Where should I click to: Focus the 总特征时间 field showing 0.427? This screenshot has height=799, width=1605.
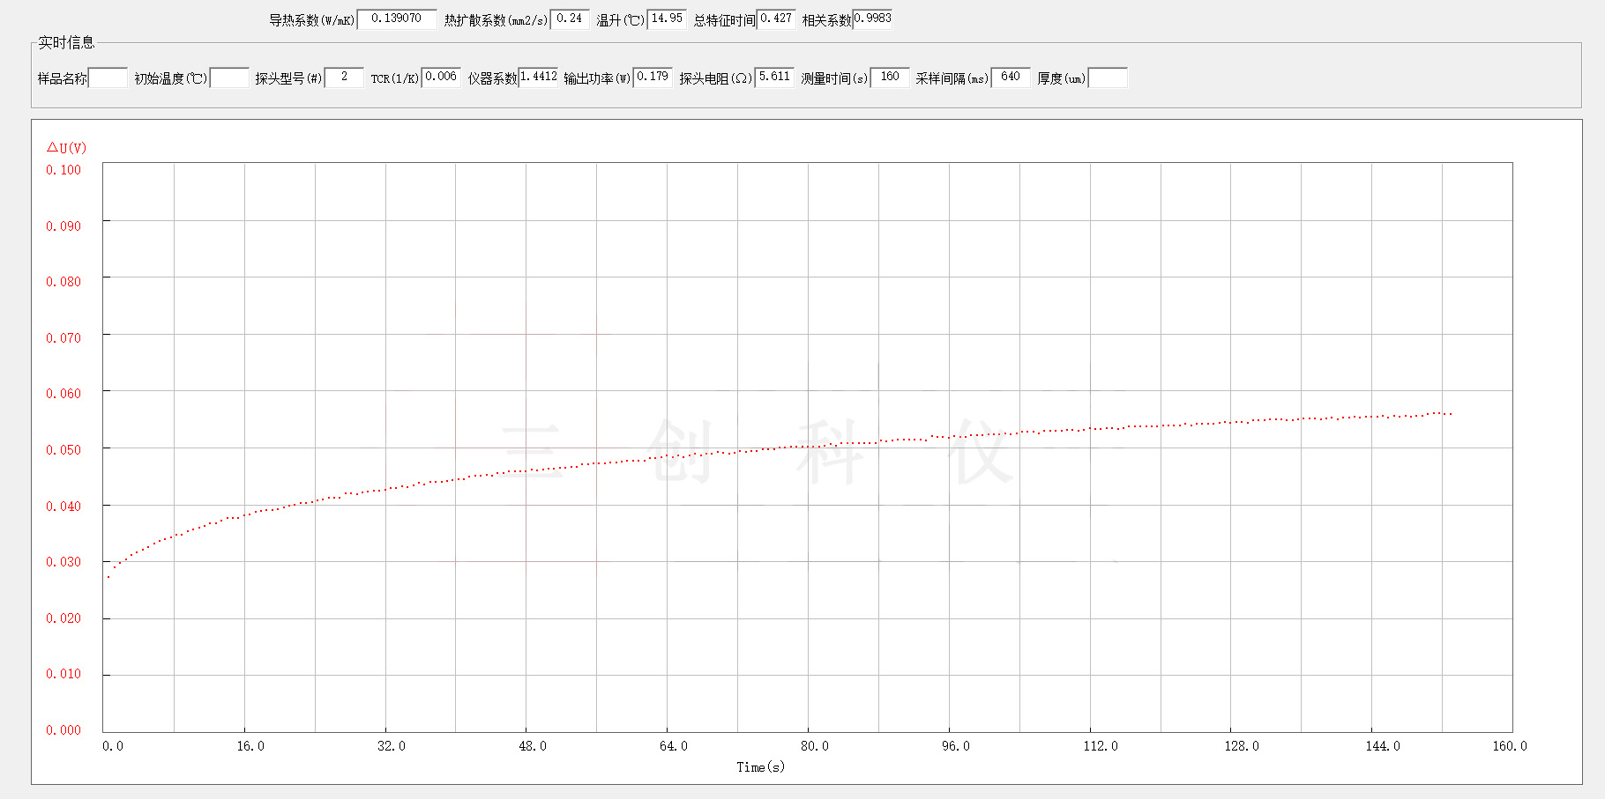click(x=776, y=19)
